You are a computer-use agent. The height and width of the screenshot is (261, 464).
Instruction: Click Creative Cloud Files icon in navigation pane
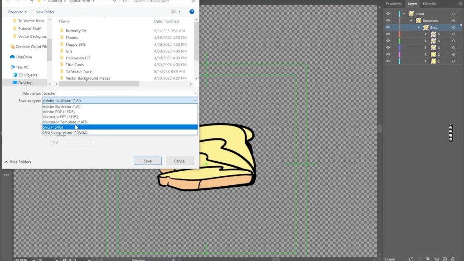(12, 47)
